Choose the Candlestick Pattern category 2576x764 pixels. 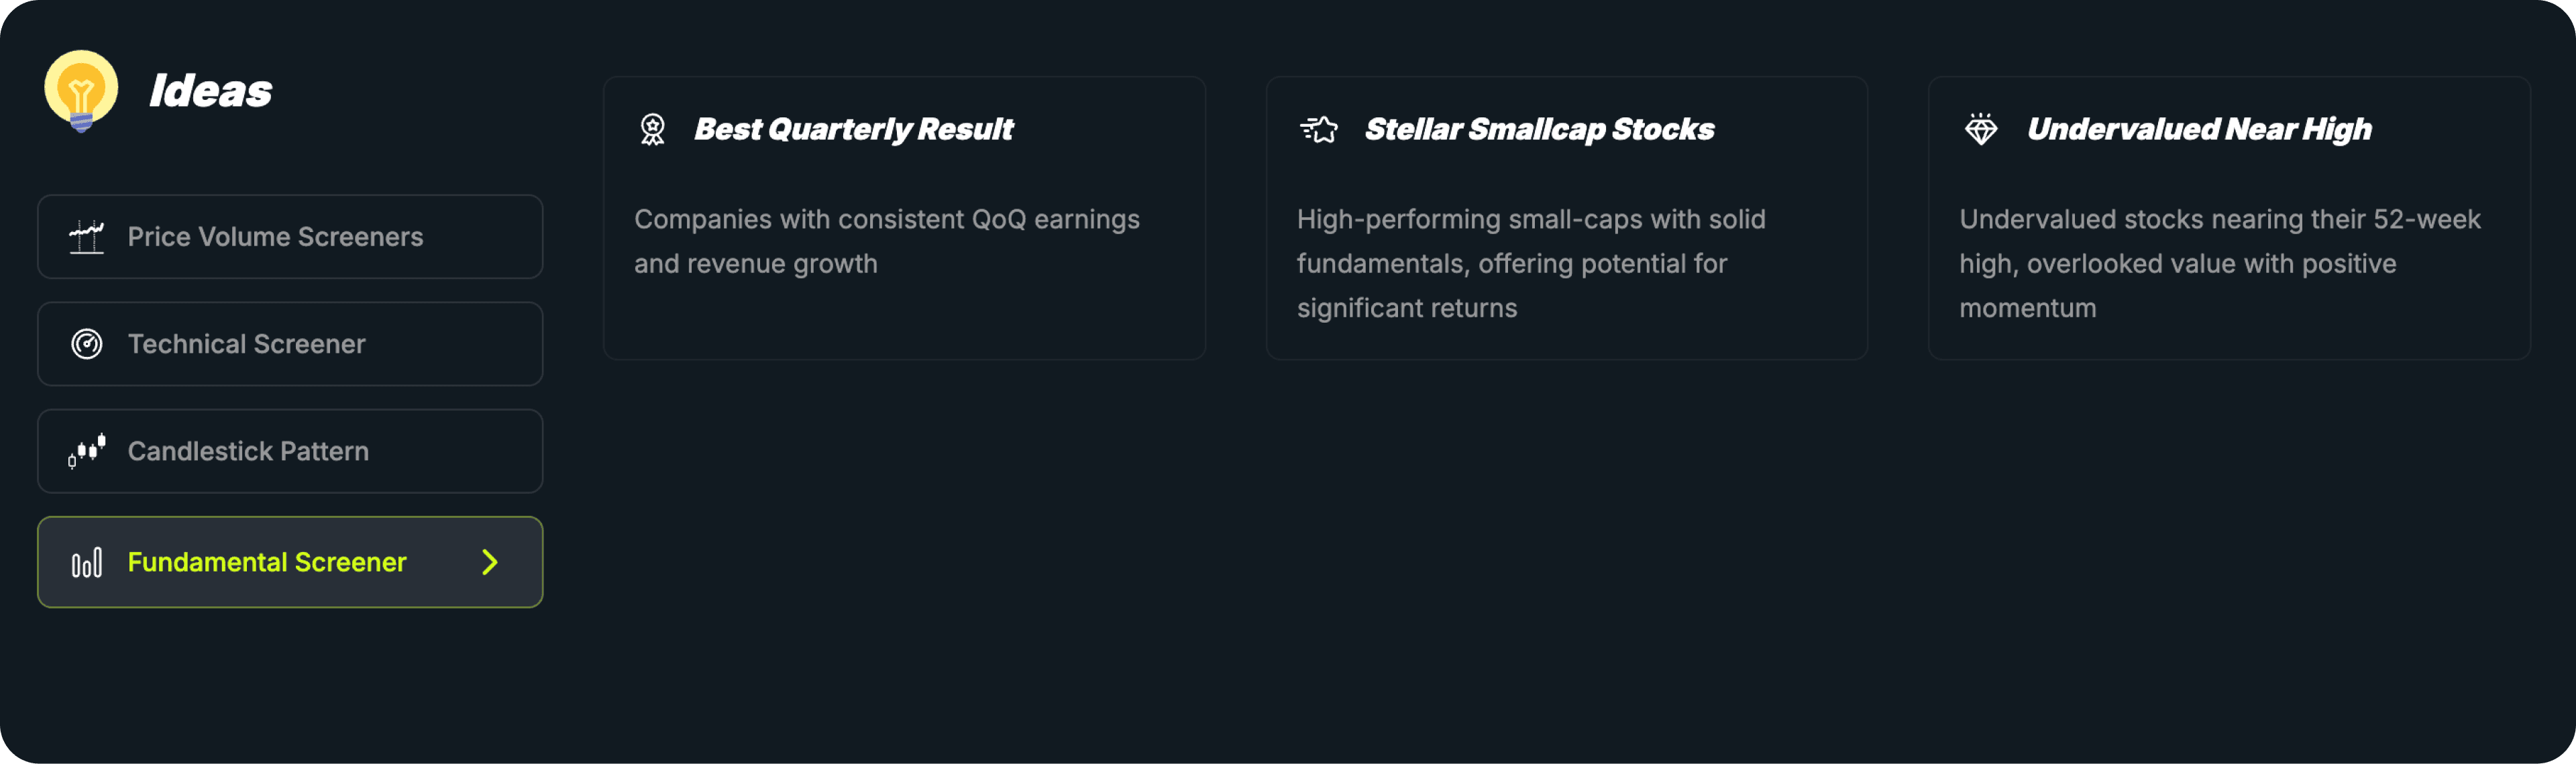click(289, 451)
